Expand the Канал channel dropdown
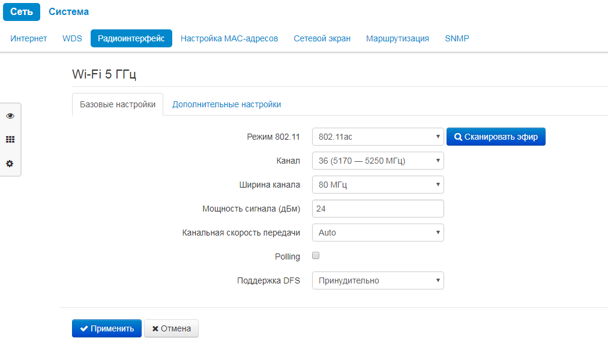 coord(378,161)
